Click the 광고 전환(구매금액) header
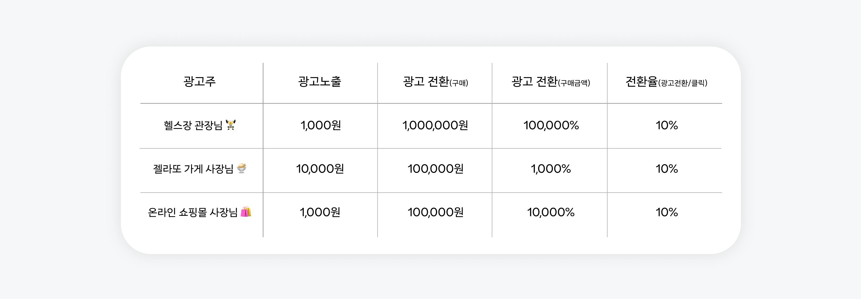 click(x=550, y=82)
